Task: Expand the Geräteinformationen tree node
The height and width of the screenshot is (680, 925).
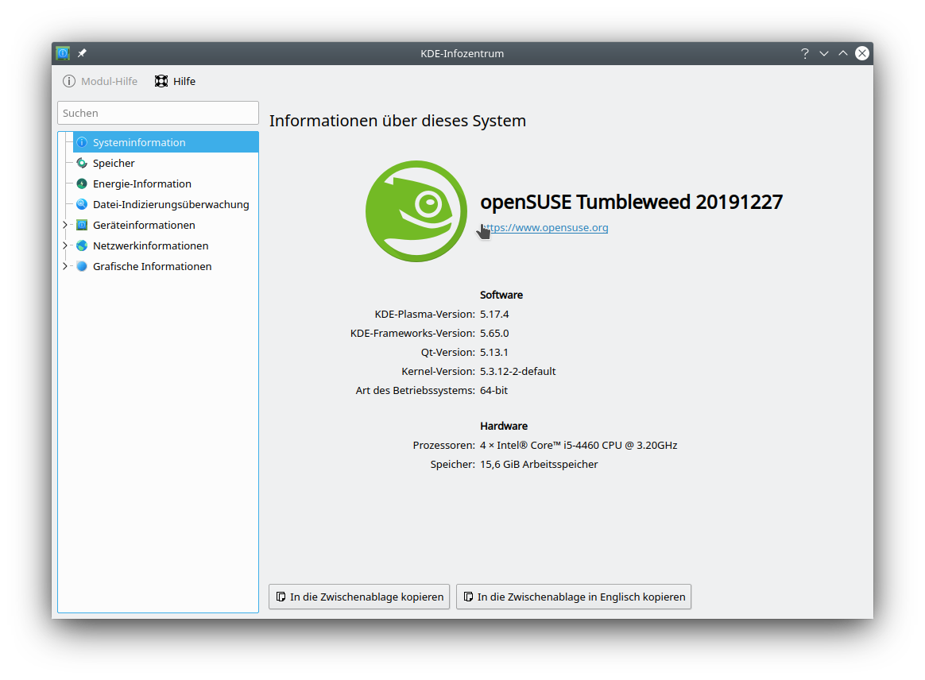Action: pyautogui.click(x=65, y=225)
